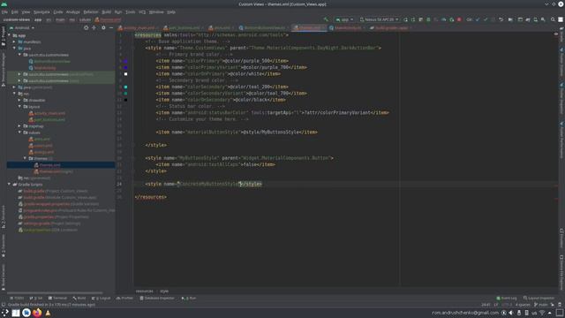Click the Wi-Fi icon in system tray
The image size is (565, 318).
[542, 313]
